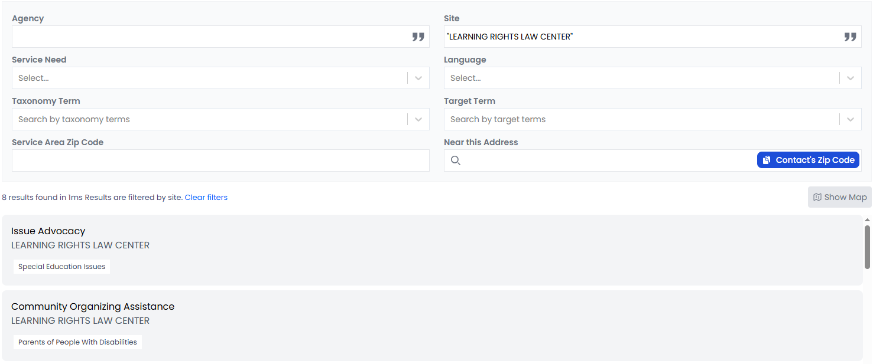Click the magnifier icon in Near this Address

[x=456, y=160]
